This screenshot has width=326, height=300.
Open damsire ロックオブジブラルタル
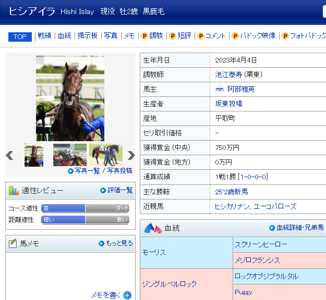tap(267, 276)
